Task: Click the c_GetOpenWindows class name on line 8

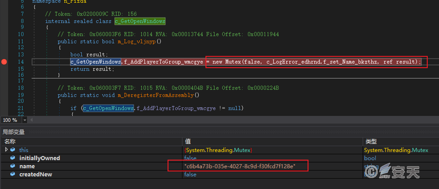Action: (140, 21)
